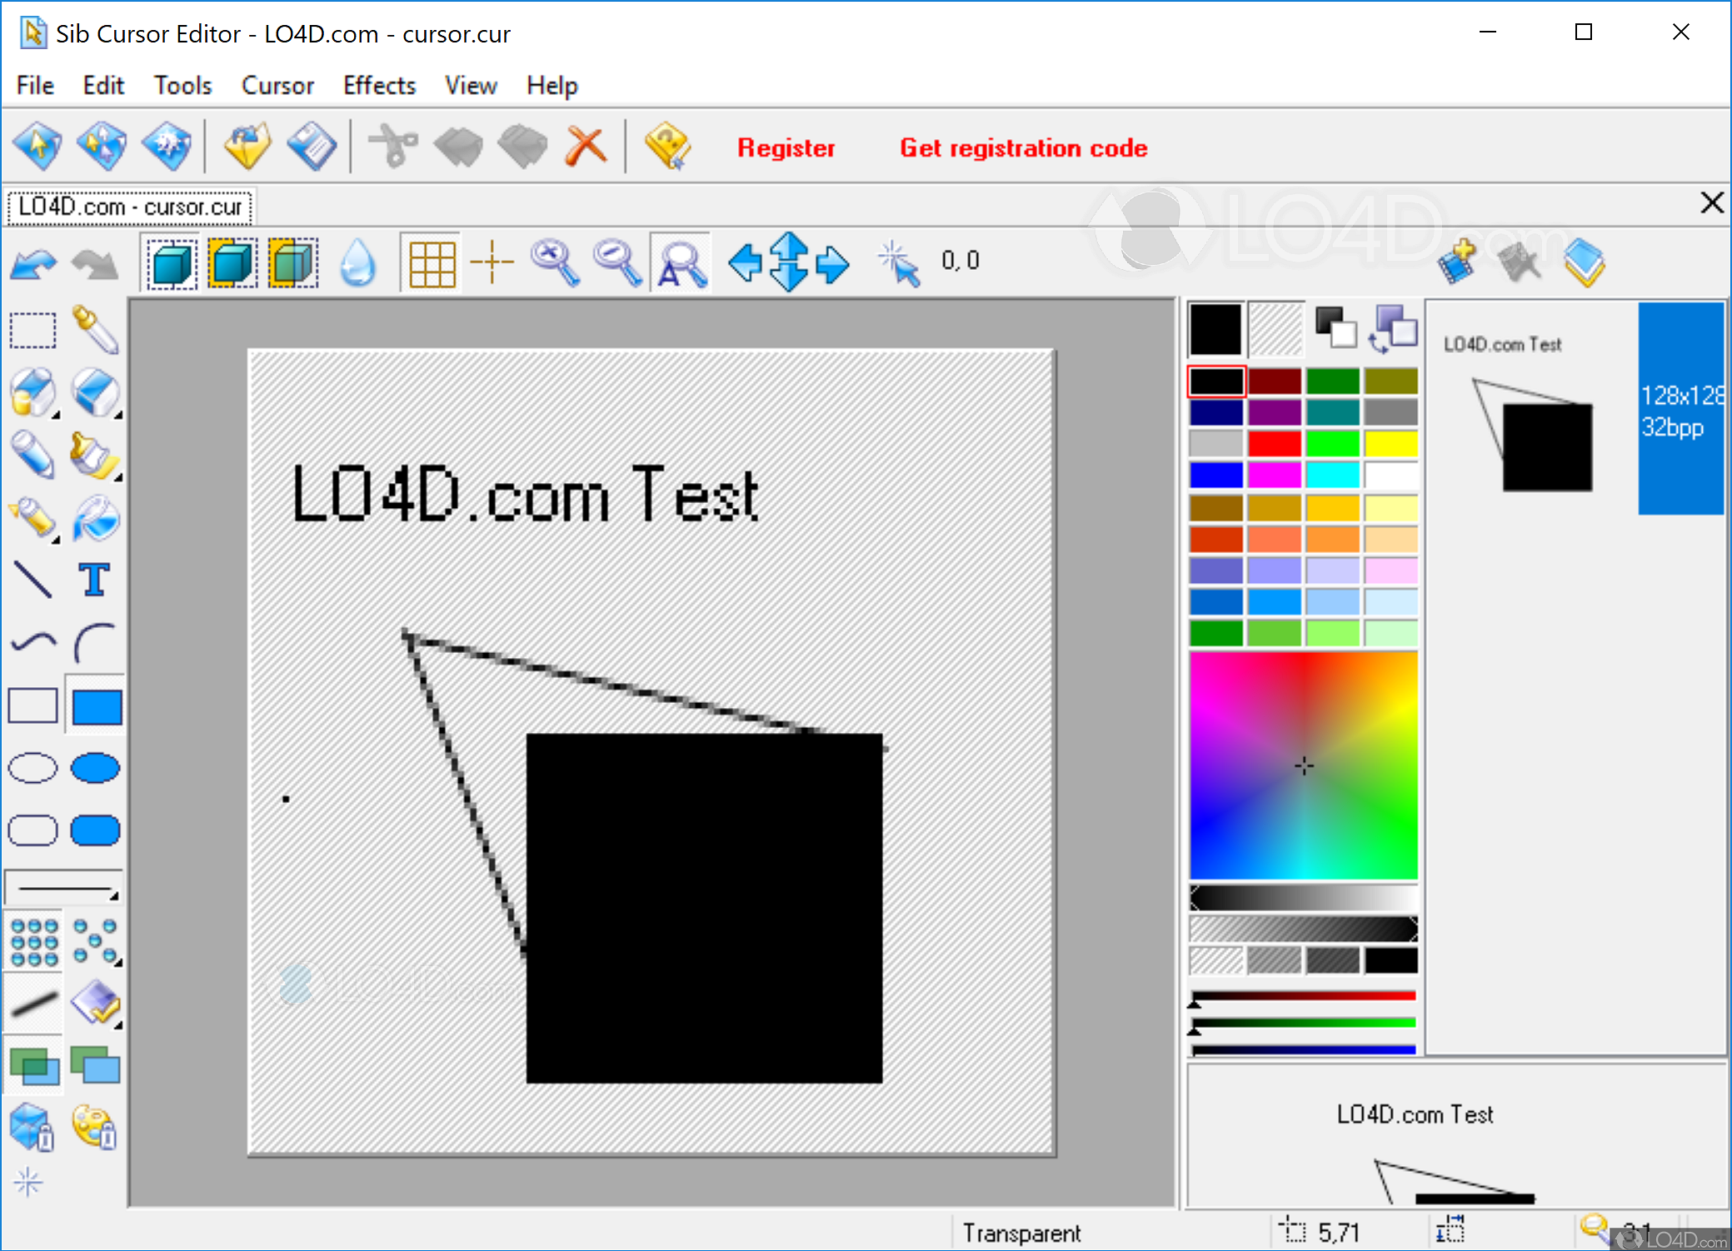Select the Text tool
The width and height of the screenshot is (1732, 1251).
pyautogui.click(x=94, y=579)
